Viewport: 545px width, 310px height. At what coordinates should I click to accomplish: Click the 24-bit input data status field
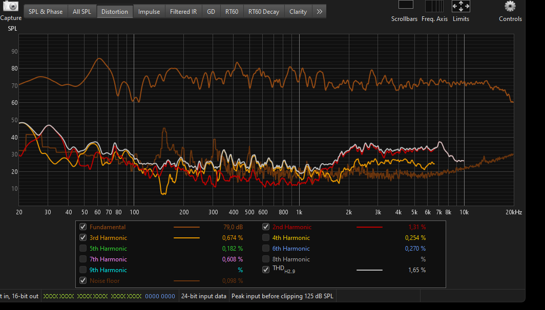coord(203,296)
